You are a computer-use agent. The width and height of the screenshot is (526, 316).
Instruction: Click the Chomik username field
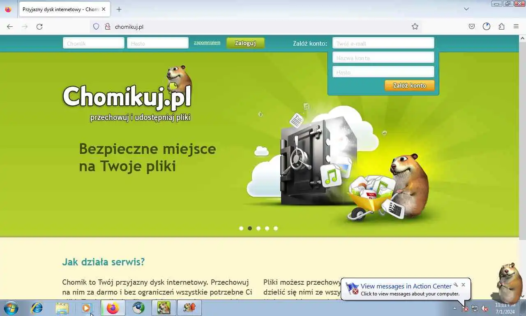pos(94,43)
